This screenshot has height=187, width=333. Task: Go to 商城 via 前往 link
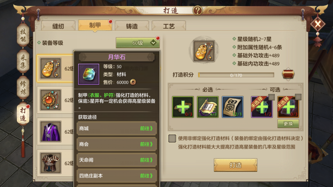coord(146,129)
